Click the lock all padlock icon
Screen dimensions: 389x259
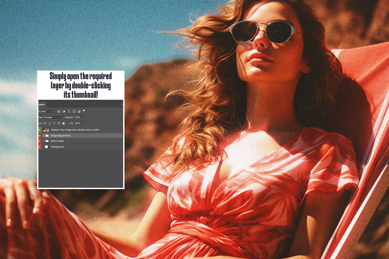point(64,123)
